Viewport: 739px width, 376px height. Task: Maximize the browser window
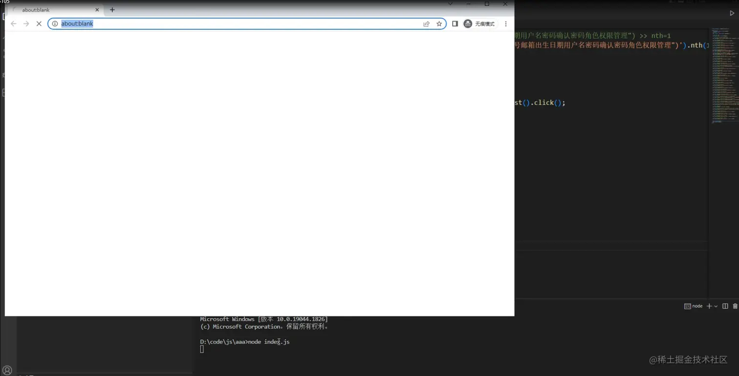487,4
